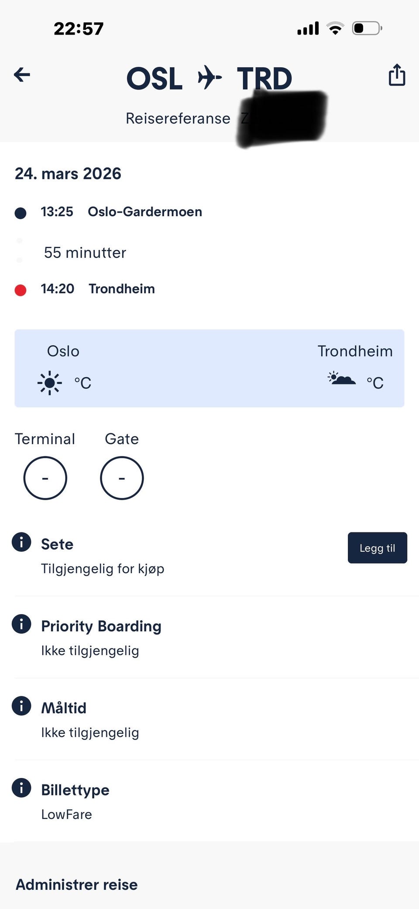
Task: Tap the sun weather icon for Oslo
Action: pyautogui.click(x=50, y=383)
